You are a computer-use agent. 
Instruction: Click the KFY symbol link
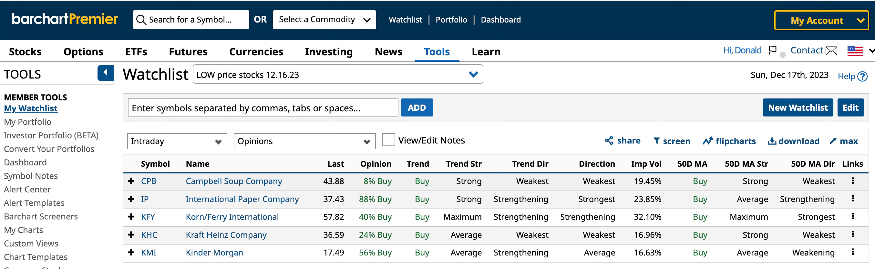pyautogui.click(x=148, y=217)
